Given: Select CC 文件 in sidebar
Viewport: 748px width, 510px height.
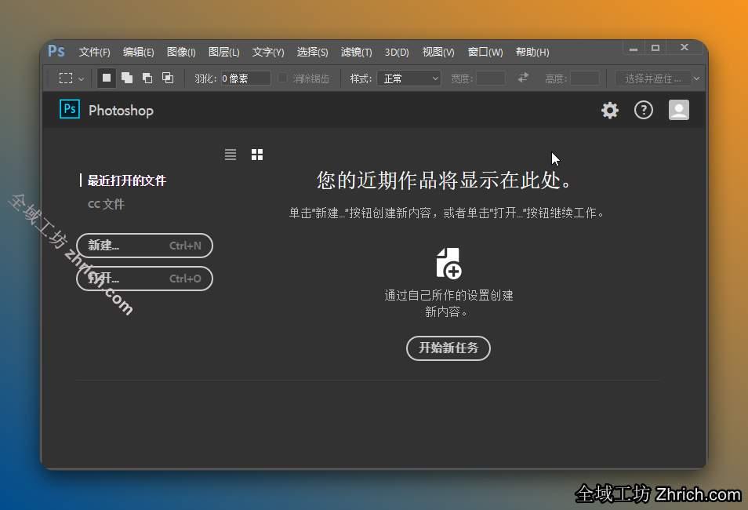Looking at the screenshot, I should [106, 204].
